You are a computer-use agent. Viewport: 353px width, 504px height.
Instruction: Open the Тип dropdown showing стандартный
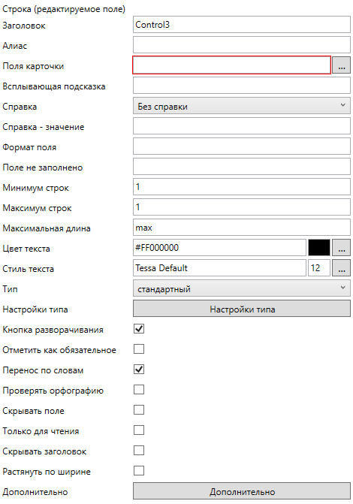coord(242,288)
